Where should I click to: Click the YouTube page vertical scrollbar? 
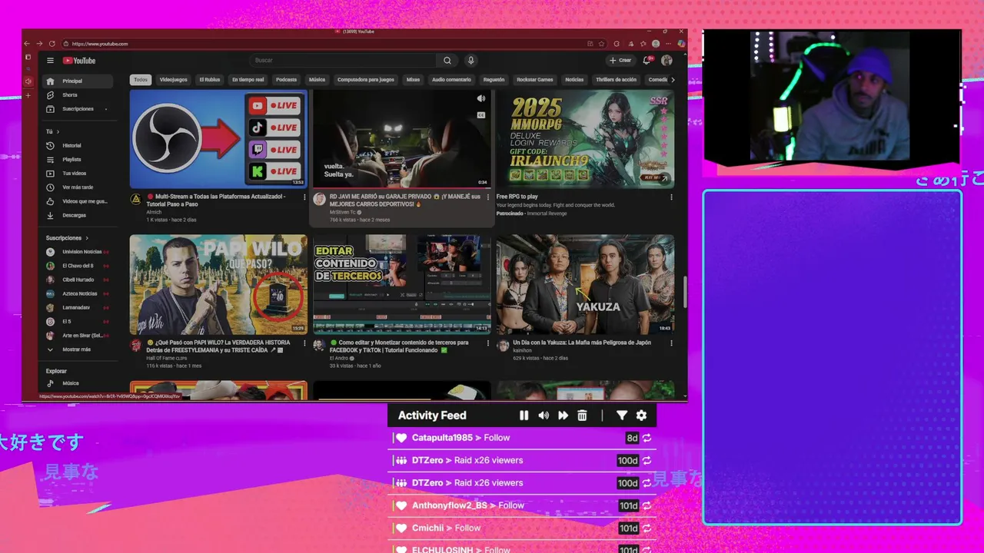[x=684, y=292]
